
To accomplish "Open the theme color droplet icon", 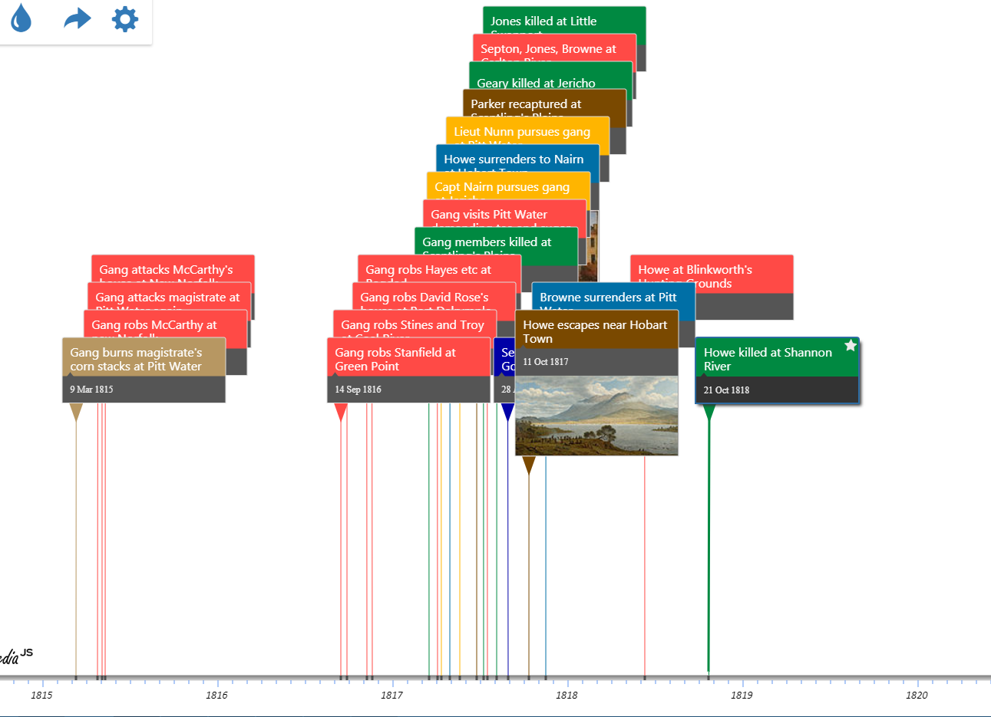I will point(21,18).
